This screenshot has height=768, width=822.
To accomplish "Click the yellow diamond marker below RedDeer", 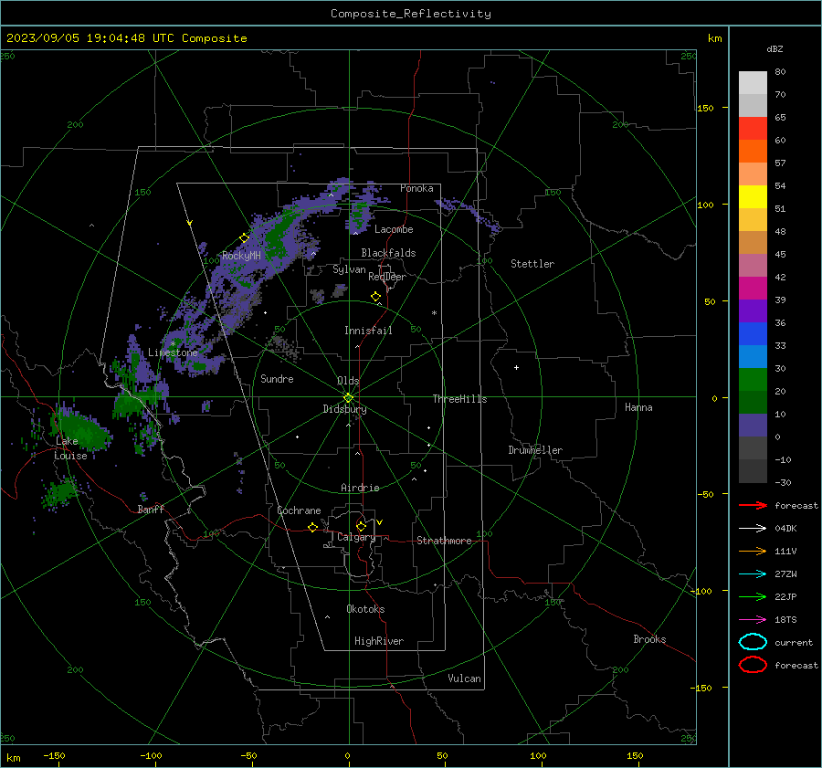I will point(376,297).
